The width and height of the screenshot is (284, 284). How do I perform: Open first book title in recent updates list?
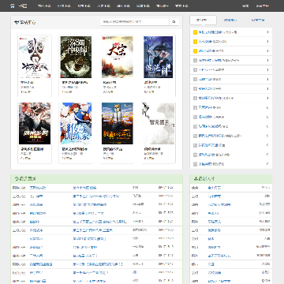coord(38,188)
